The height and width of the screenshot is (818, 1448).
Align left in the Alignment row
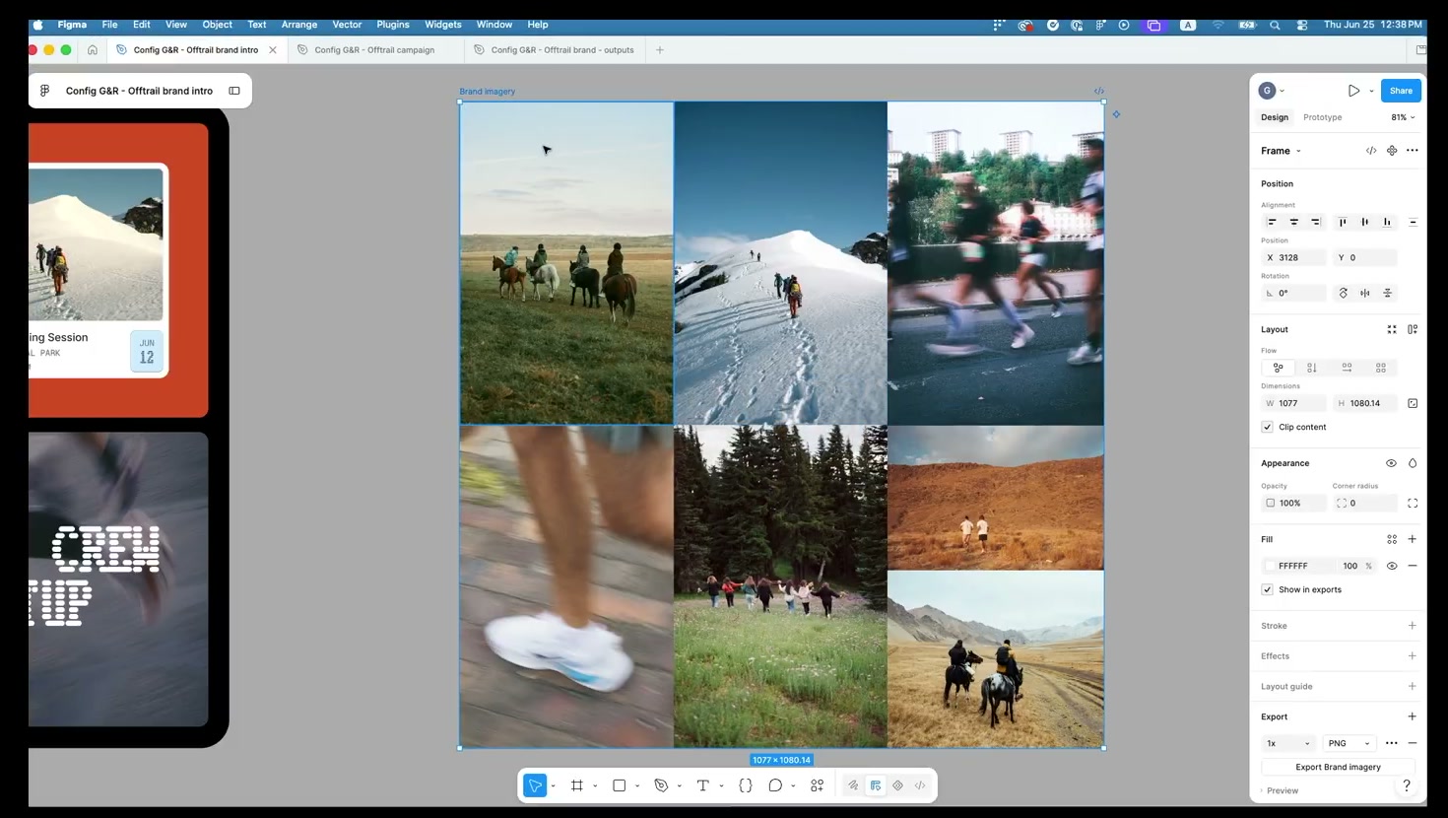point(1272,222)
